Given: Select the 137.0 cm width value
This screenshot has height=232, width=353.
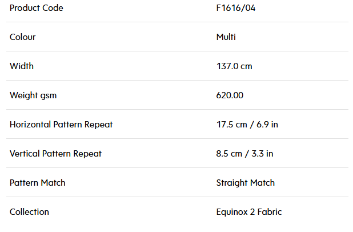Looking at the screenshot, I should [x=234, y=66].
